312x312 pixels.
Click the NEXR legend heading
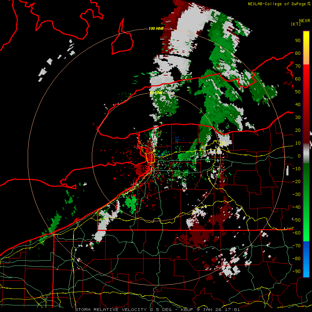(x=305, y=21)
